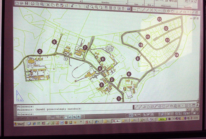Toggle Ortho mode in status bar
Screen dimensions: 206x139
click(57, 117)
